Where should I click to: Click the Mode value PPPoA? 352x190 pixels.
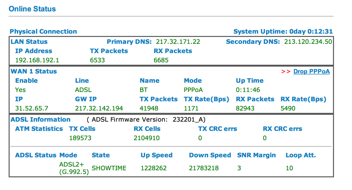(193, 90)
